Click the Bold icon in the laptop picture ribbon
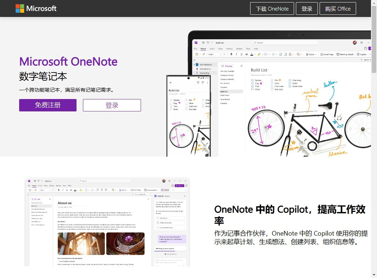Viewport: 377px width, 278px height. coord(231,54)
